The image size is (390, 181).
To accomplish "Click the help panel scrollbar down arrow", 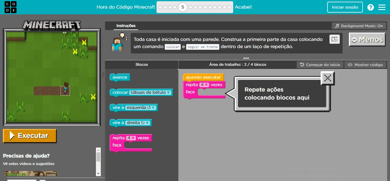I will pos(98,173).
